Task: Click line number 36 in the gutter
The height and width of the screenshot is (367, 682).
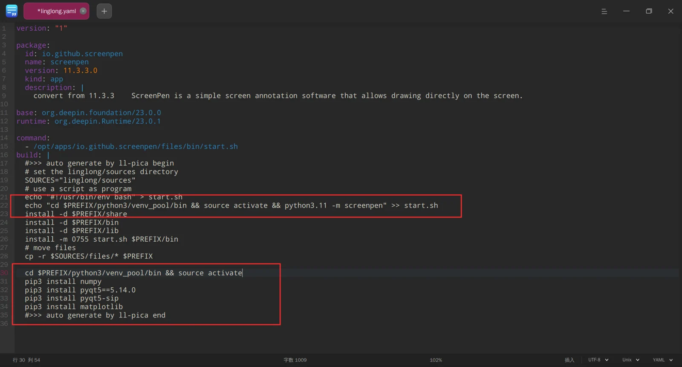Action: tap(4, 324)
